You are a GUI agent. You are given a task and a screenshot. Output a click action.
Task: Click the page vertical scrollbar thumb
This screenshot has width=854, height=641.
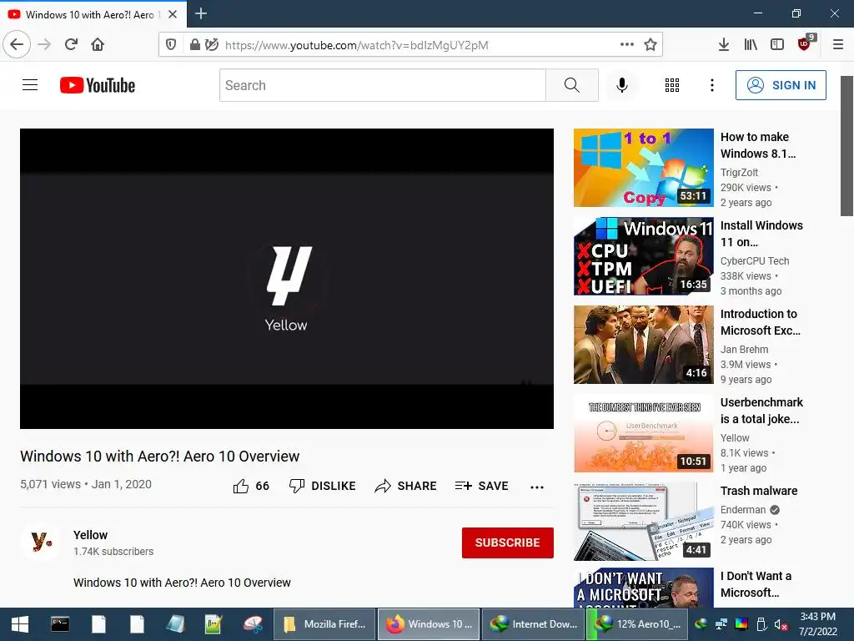(x=846, y=145)
